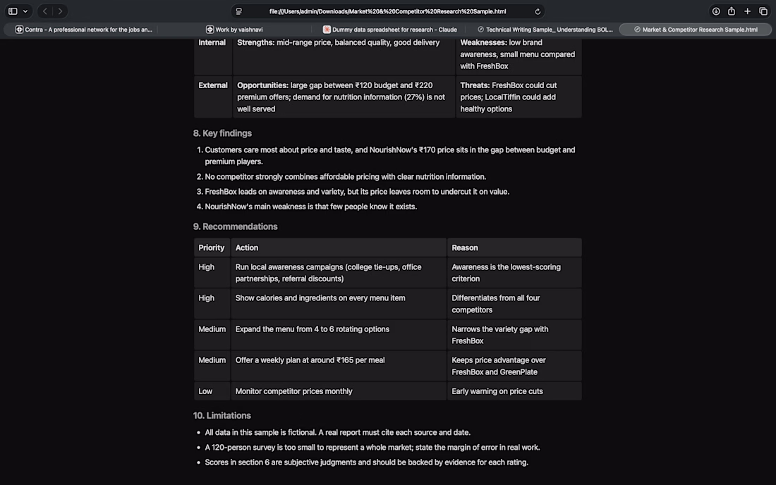Image resolution: width=776 pixels, height=485 pixels.
Task: Go back to the previous page
Action: tap(45, 11)
